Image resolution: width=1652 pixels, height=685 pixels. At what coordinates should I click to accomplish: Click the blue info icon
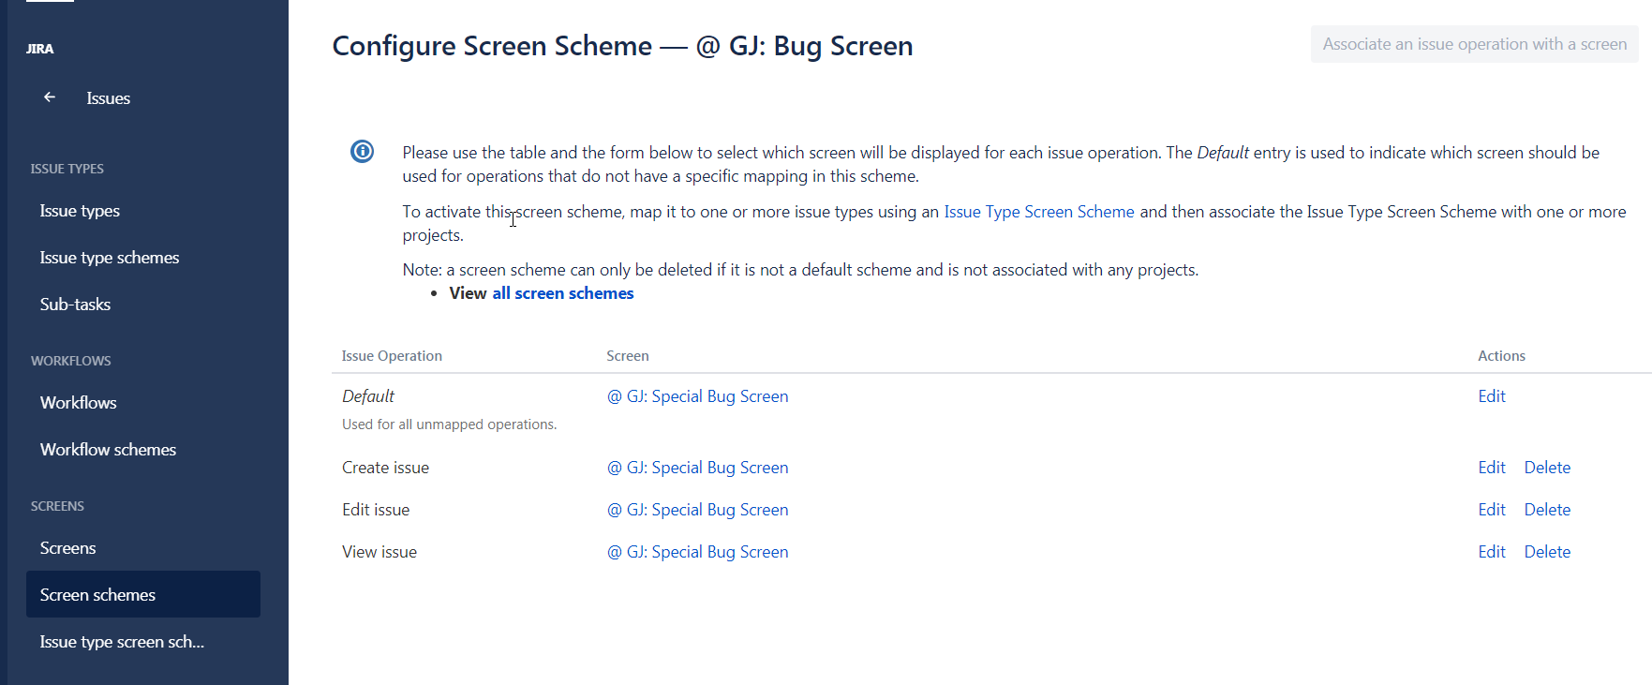click(x=362, y=151)
